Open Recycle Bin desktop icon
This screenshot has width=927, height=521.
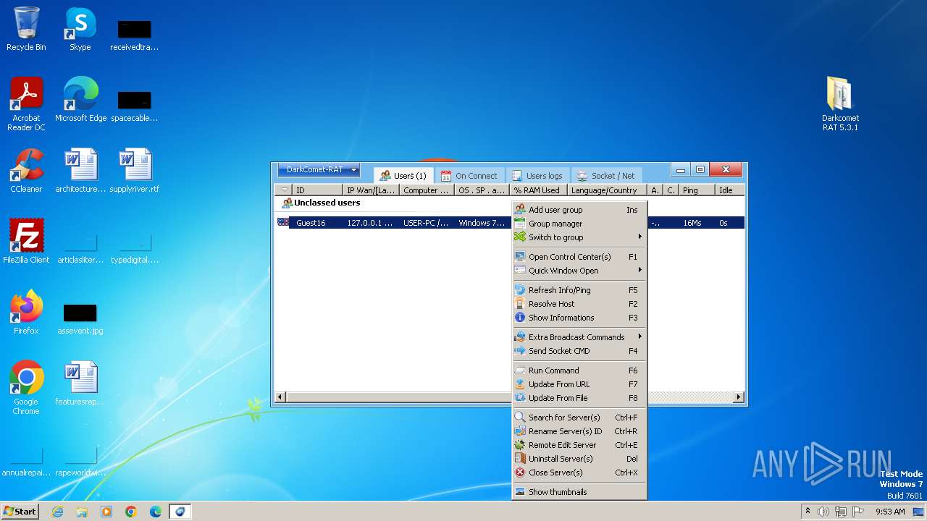pos(26,29)
